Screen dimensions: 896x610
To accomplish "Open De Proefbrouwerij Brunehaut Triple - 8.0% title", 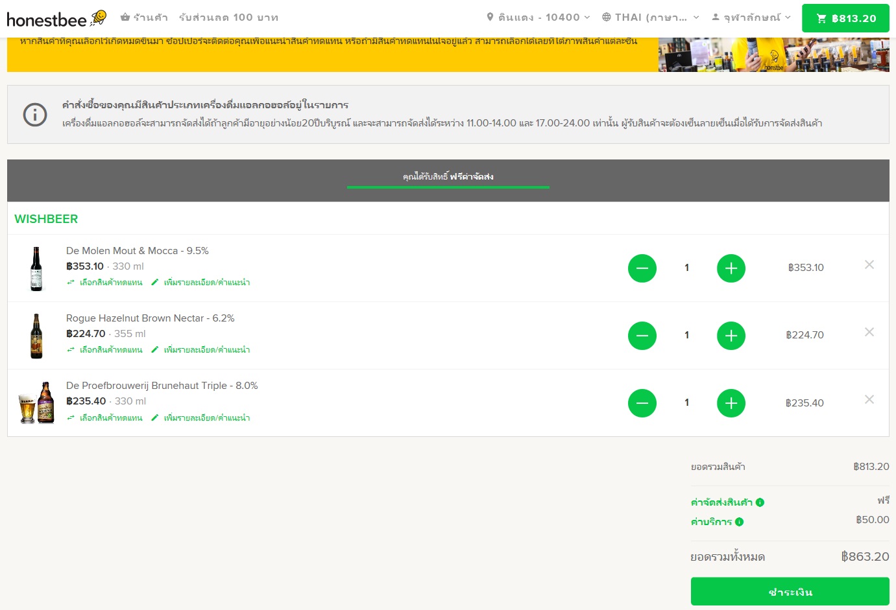I will (x=162, y=386).
